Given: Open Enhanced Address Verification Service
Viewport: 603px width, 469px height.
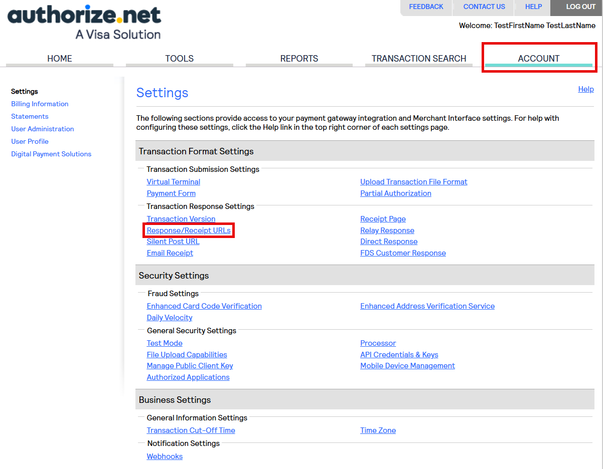Looking at the screenshot, I should tap(427, 306).
